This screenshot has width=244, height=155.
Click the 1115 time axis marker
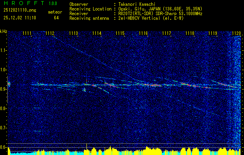(x=120, y=33)
